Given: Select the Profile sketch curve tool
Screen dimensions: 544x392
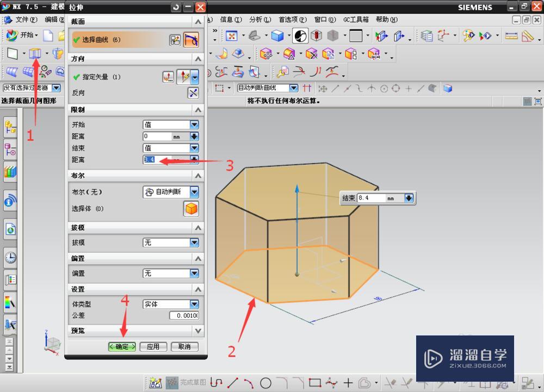Looking at the screenshot, I should (x=216, y=383).
